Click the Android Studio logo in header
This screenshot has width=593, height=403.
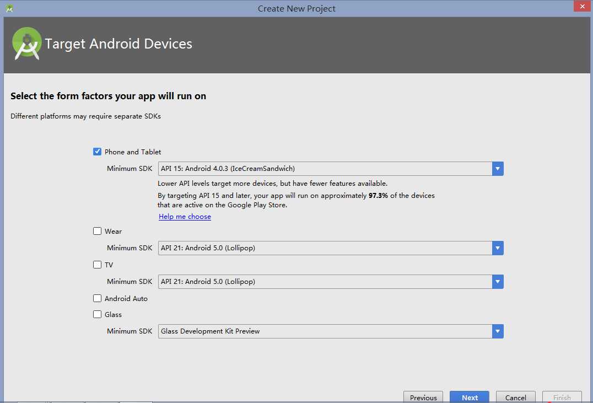tap(26, 44)
